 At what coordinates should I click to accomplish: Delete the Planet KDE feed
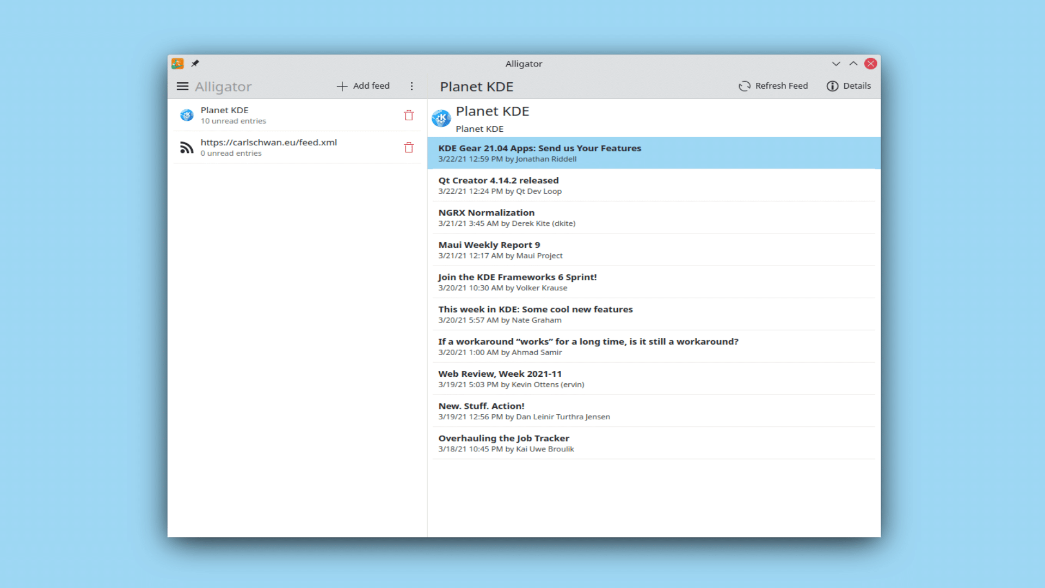pos(409,115)
